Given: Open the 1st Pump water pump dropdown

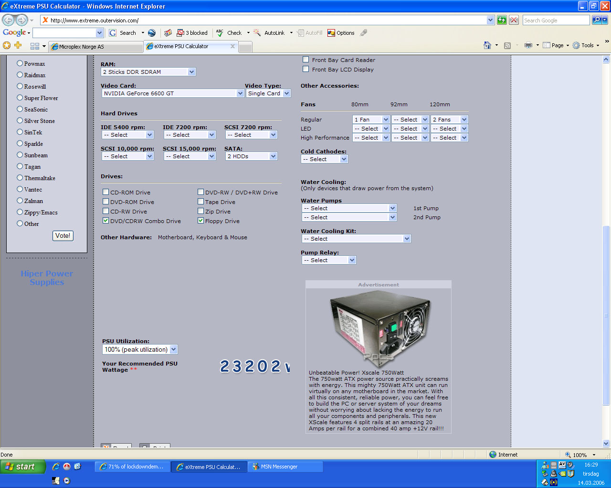Looking at the screenshot, I should click(349, 208).
